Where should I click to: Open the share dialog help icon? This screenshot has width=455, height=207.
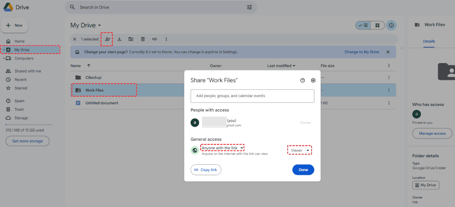click(x=303, y=80)
